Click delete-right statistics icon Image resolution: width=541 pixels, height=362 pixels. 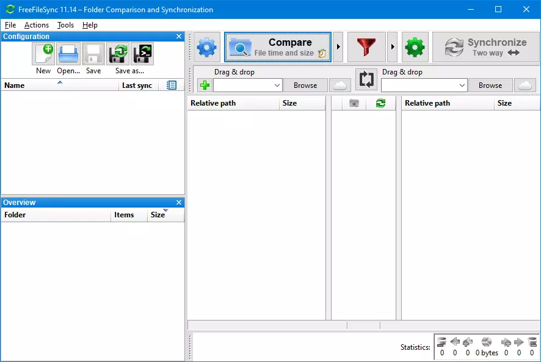point(532,342)
